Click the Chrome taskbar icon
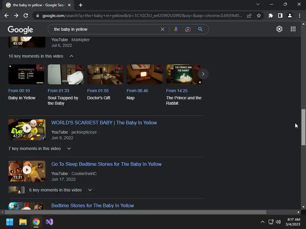Image resolution: width=306 pixels, height=229 pixels. tap(36, 222)
